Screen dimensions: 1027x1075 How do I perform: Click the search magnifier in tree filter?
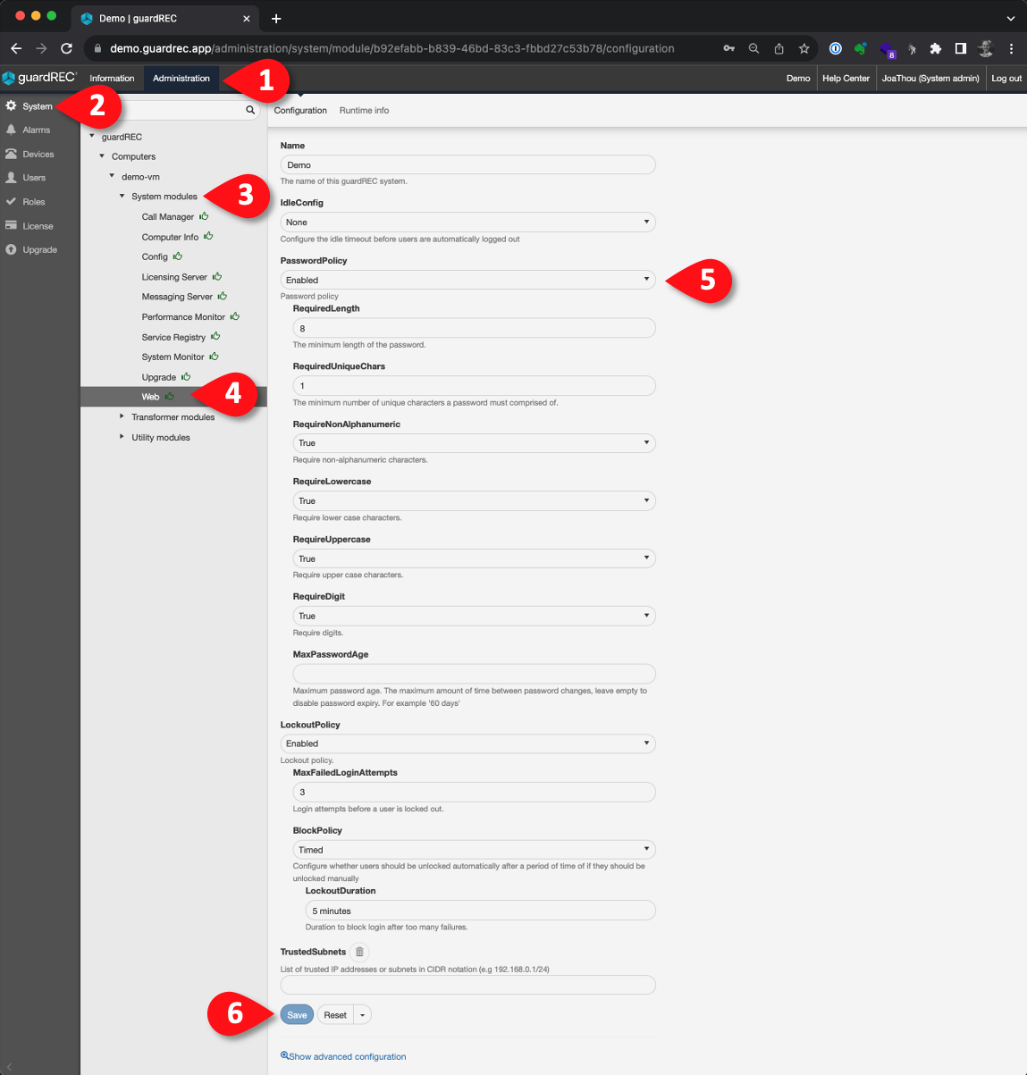tap(250, 110)
